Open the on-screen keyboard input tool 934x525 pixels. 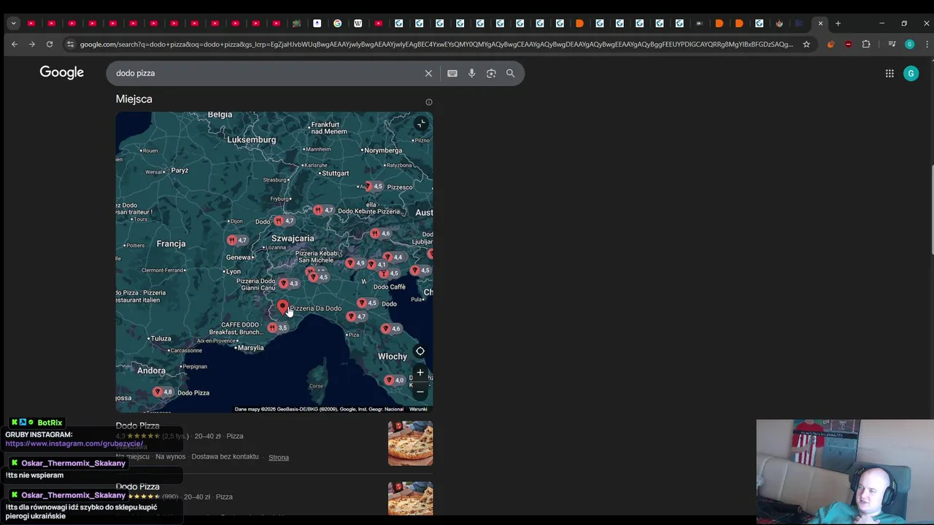452,73
